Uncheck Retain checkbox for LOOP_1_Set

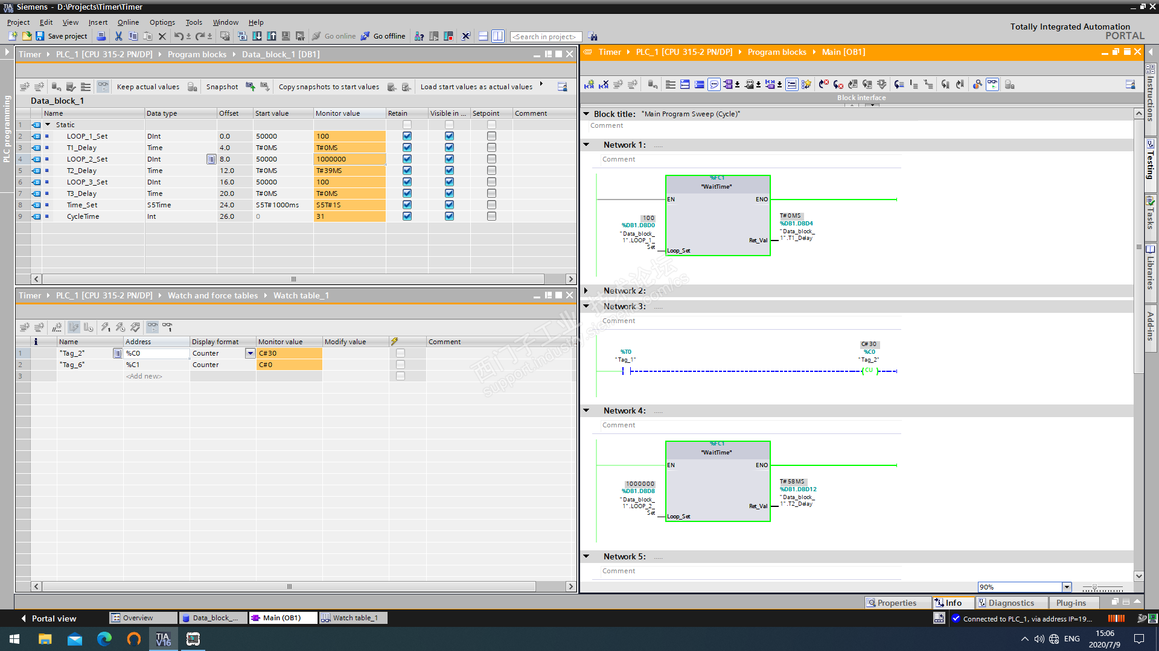[407, 136]
